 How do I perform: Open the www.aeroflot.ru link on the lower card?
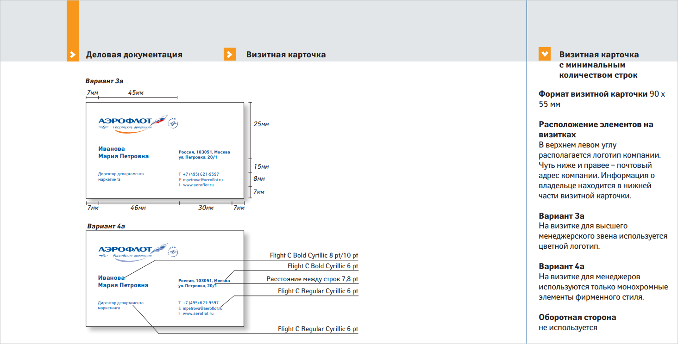click(198, 313)
